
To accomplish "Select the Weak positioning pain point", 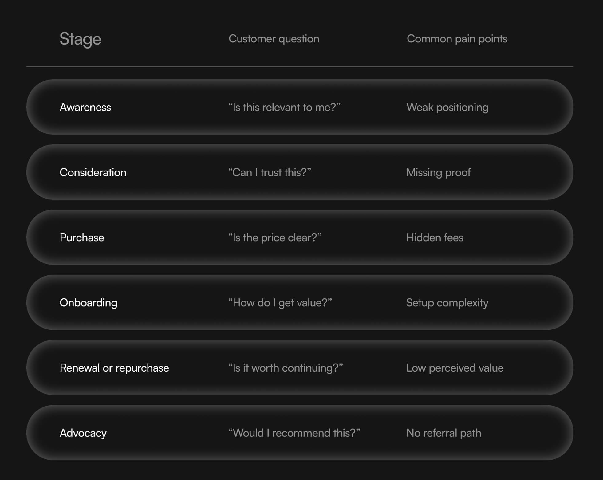I will point(447,108).
